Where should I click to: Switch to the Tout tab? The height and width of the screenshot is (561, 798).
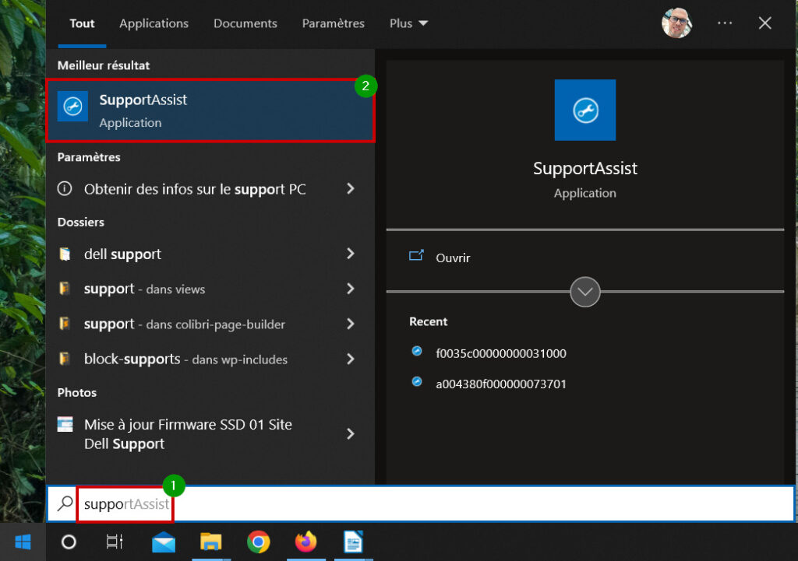tap(82, 23)
